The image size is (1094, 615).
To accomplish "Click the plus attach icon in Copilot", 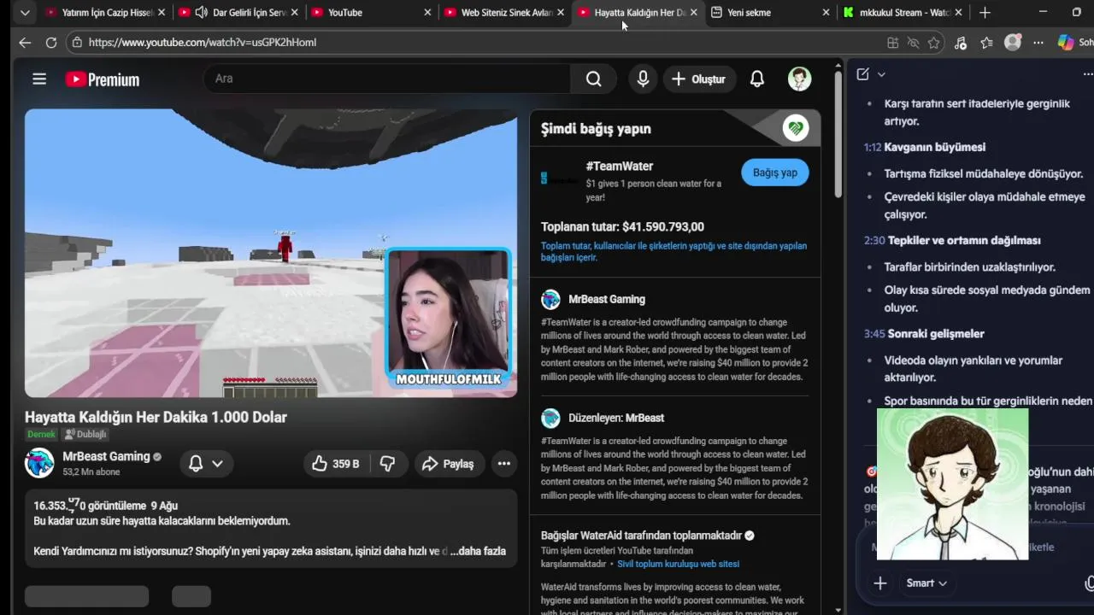I will (x=879, y=583).
